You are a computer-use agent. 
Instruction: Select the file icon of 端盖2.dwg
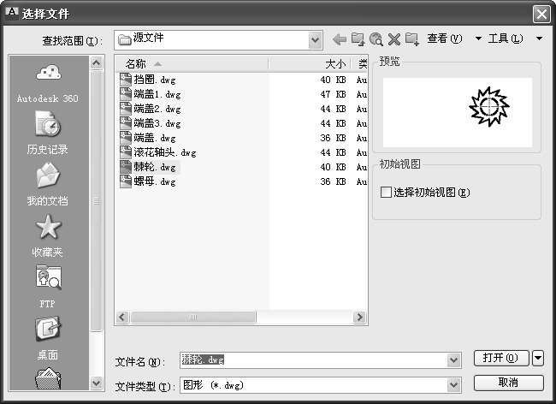pos(126,108)
